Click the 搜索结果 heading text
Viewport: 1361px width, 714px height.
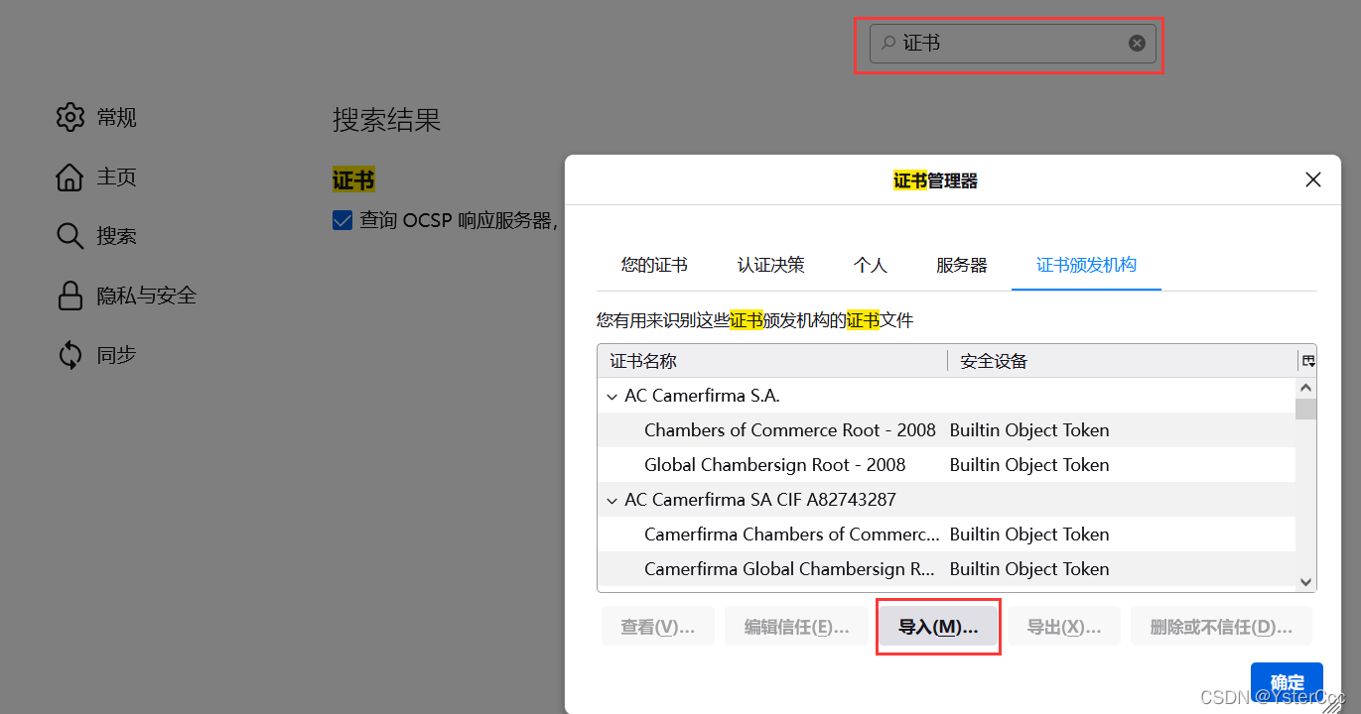(x=386, y=120)
